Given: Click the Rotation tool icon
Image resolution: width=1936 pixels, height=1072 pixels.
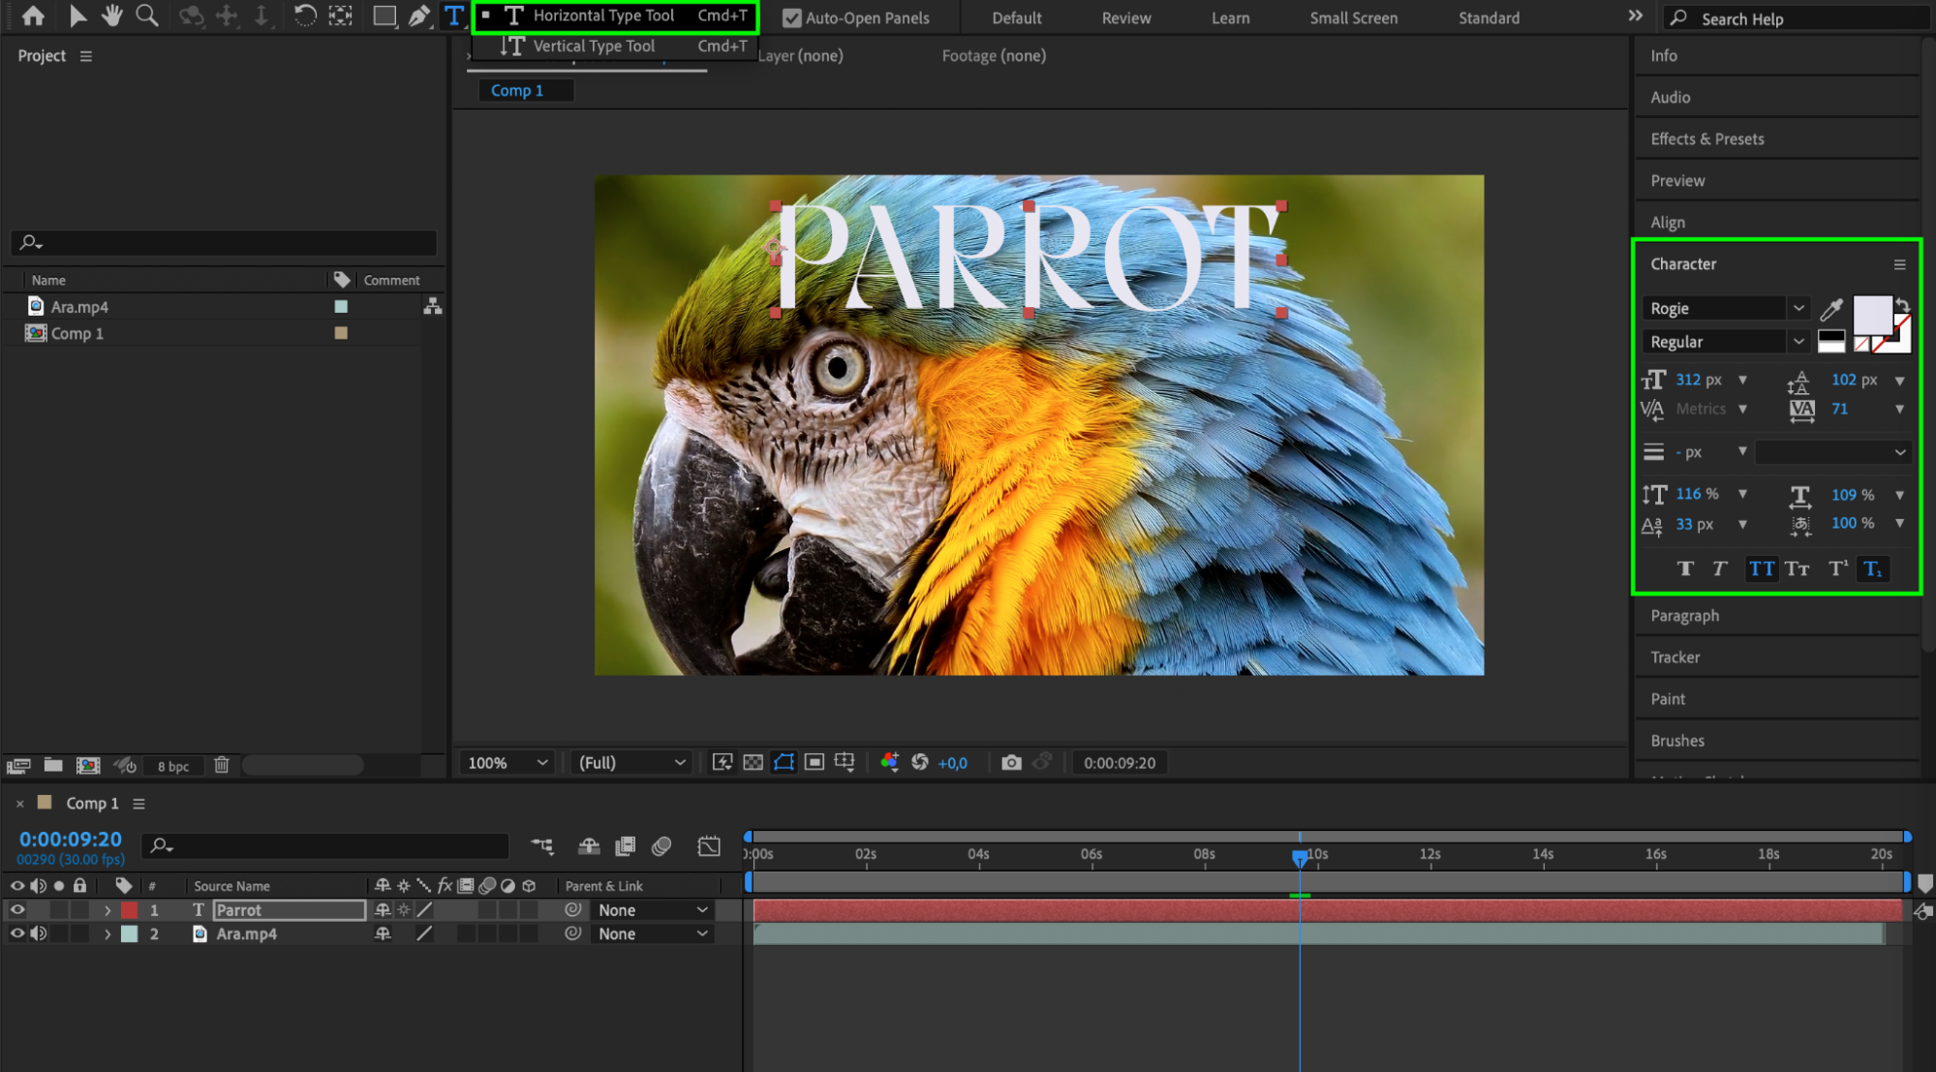Looking at the screenshot, I should pyautogui.click(x=304, y=15).
